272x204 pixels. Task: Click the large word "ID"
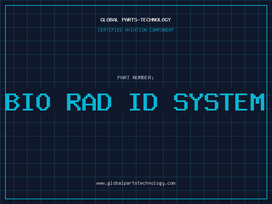(144, 102)
